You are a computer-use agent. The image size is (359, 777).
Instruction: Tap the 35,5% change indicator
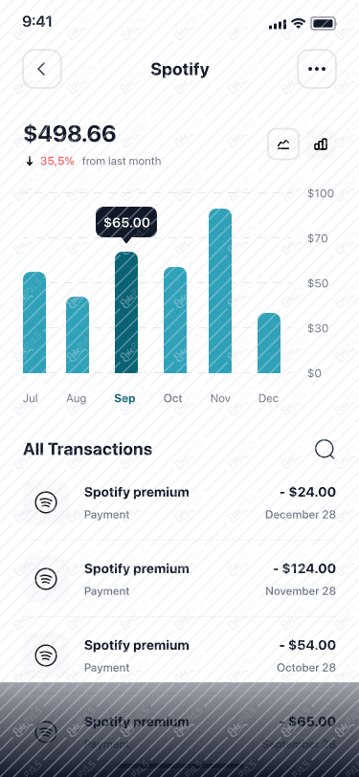pyautogui.click(x=57, y=161)
